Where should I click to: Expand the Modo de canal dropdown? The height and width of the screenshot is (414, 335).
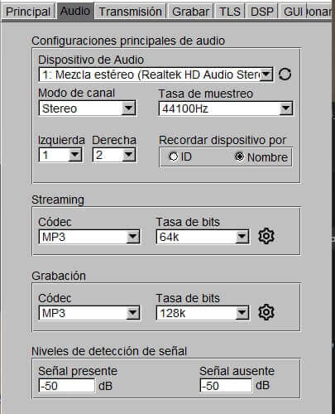88,108
